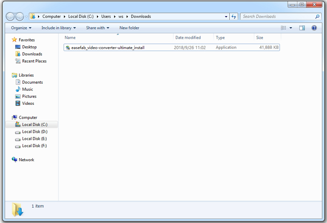Image resolution: width=327 pixels, height=223 pixels.
Task: Open the Include in library menu
Action: 58,28
